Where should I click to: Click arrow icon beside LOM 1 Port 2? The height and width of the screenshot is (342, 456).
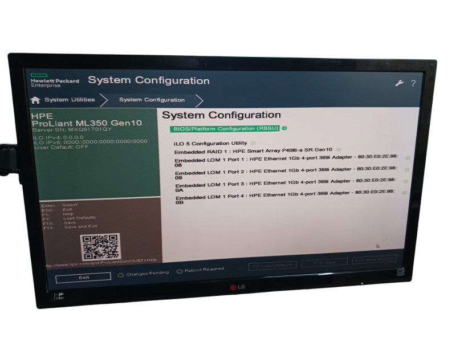407,169
